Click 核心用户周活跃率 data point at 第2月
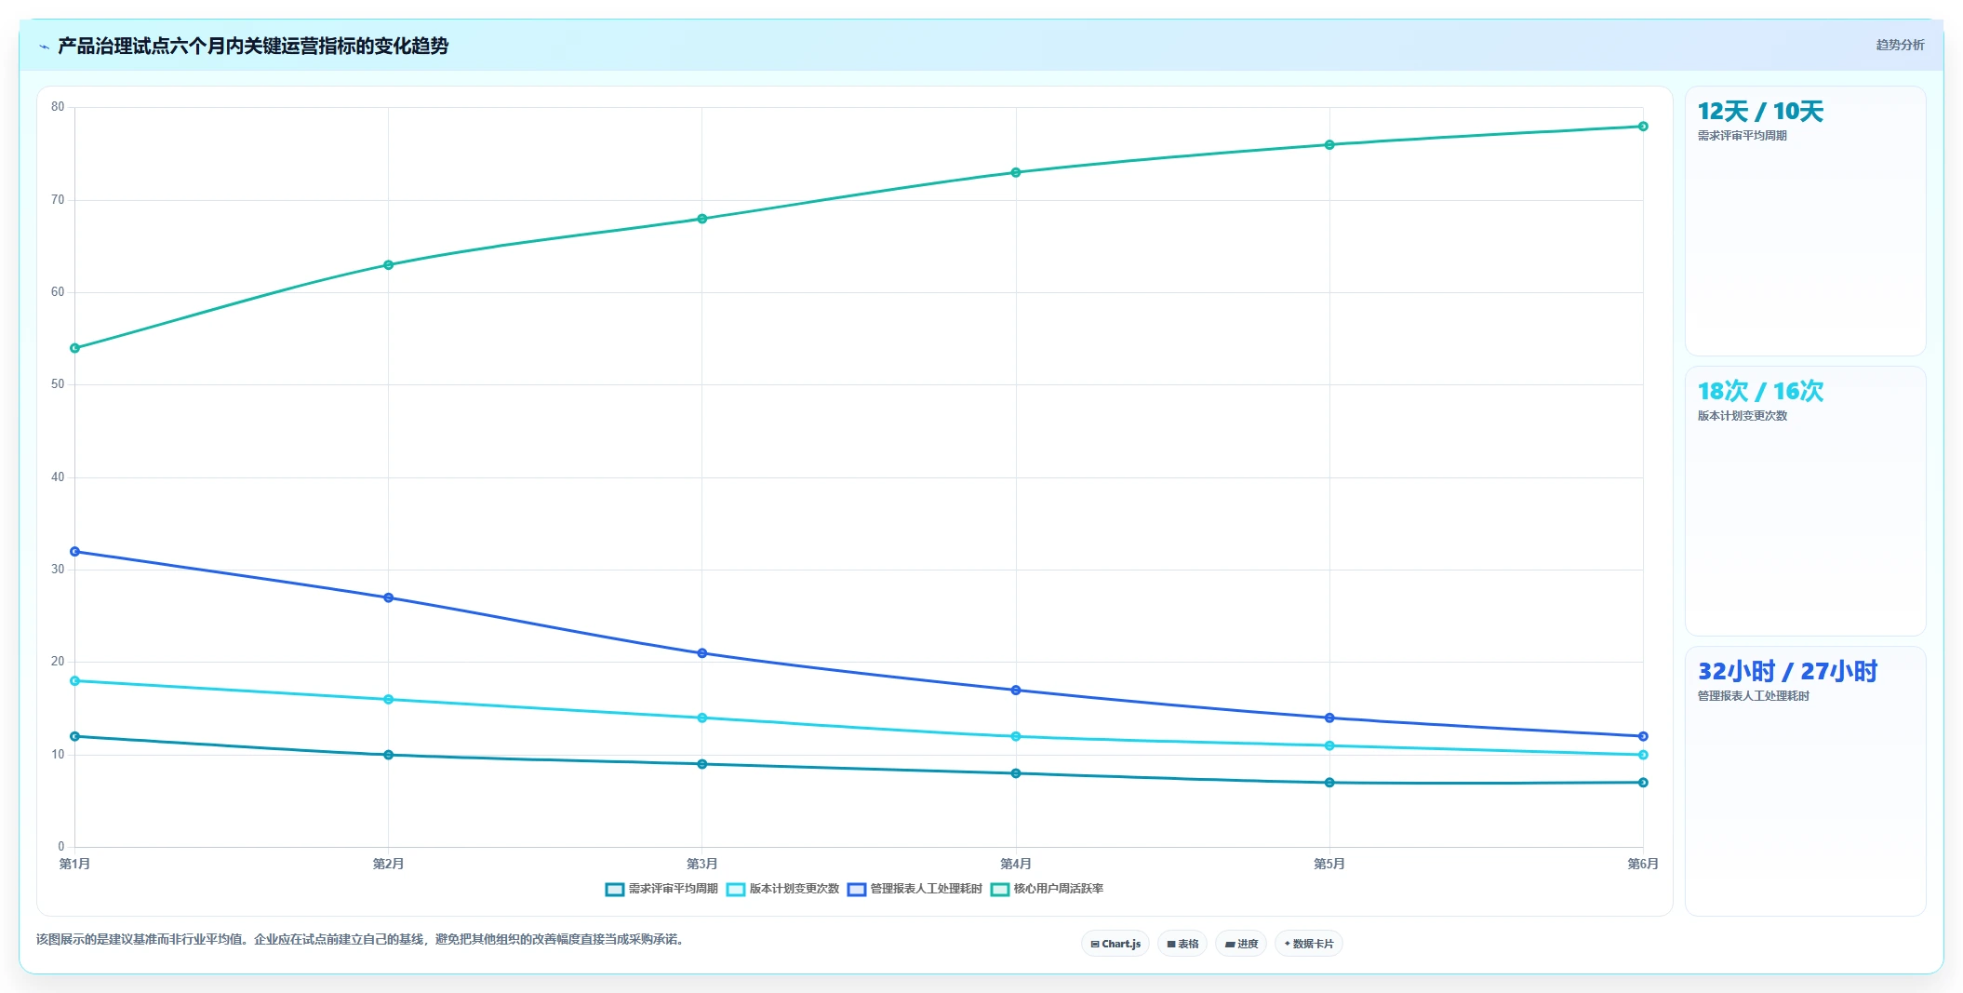 coord(389,265)
